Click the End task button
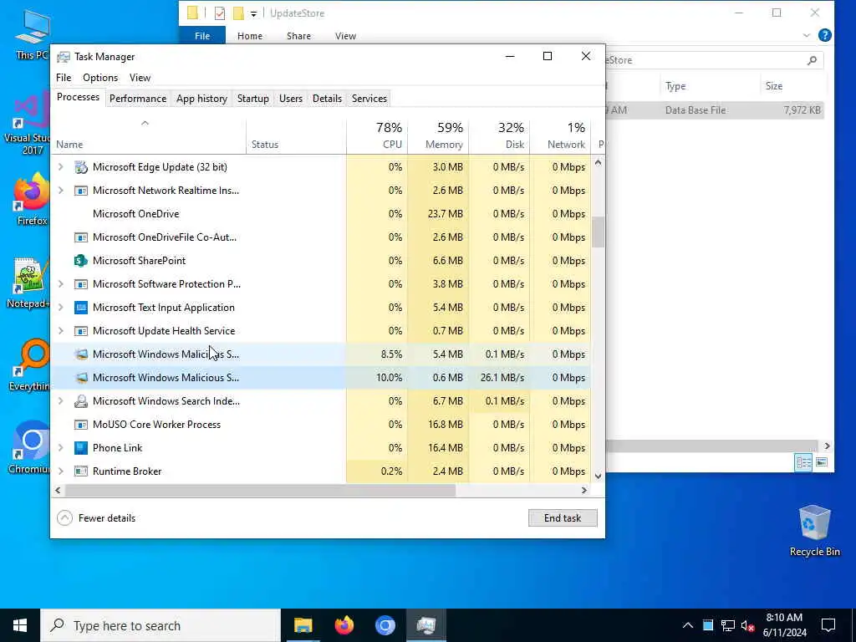The image size is (856, 642). [563, 518]
